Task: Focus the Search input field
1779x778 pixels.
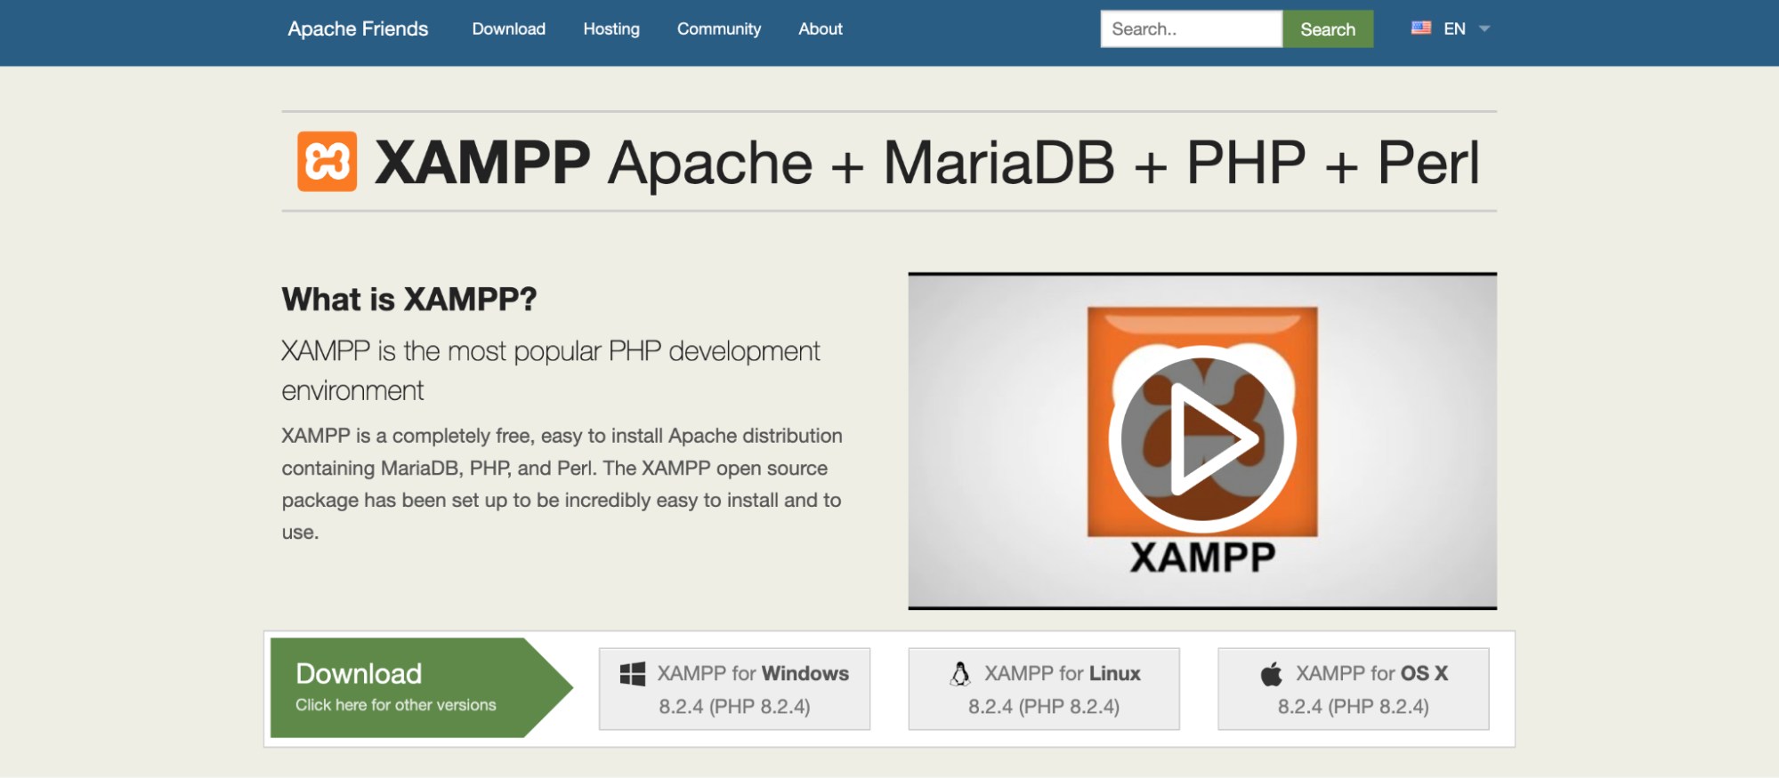Action: click(1191, 28)
